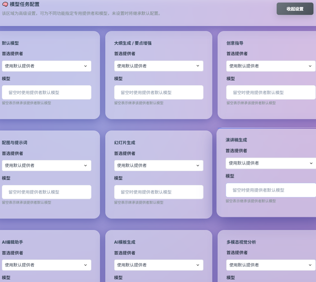
Task: Click the 幻灯片生成 model input box
Action: point(159,192)
